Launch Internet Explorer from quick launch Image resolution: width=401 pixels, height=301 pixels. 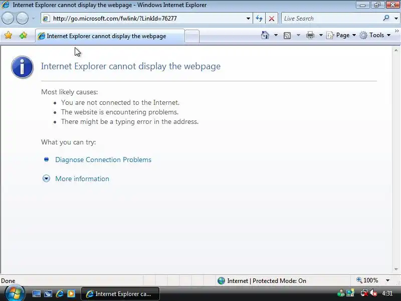tap(60, 293)
